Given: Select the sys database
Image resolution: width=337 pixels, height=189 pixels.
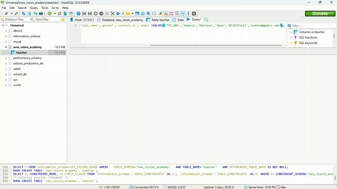Looking at the screenshot, I should point(15,80).
